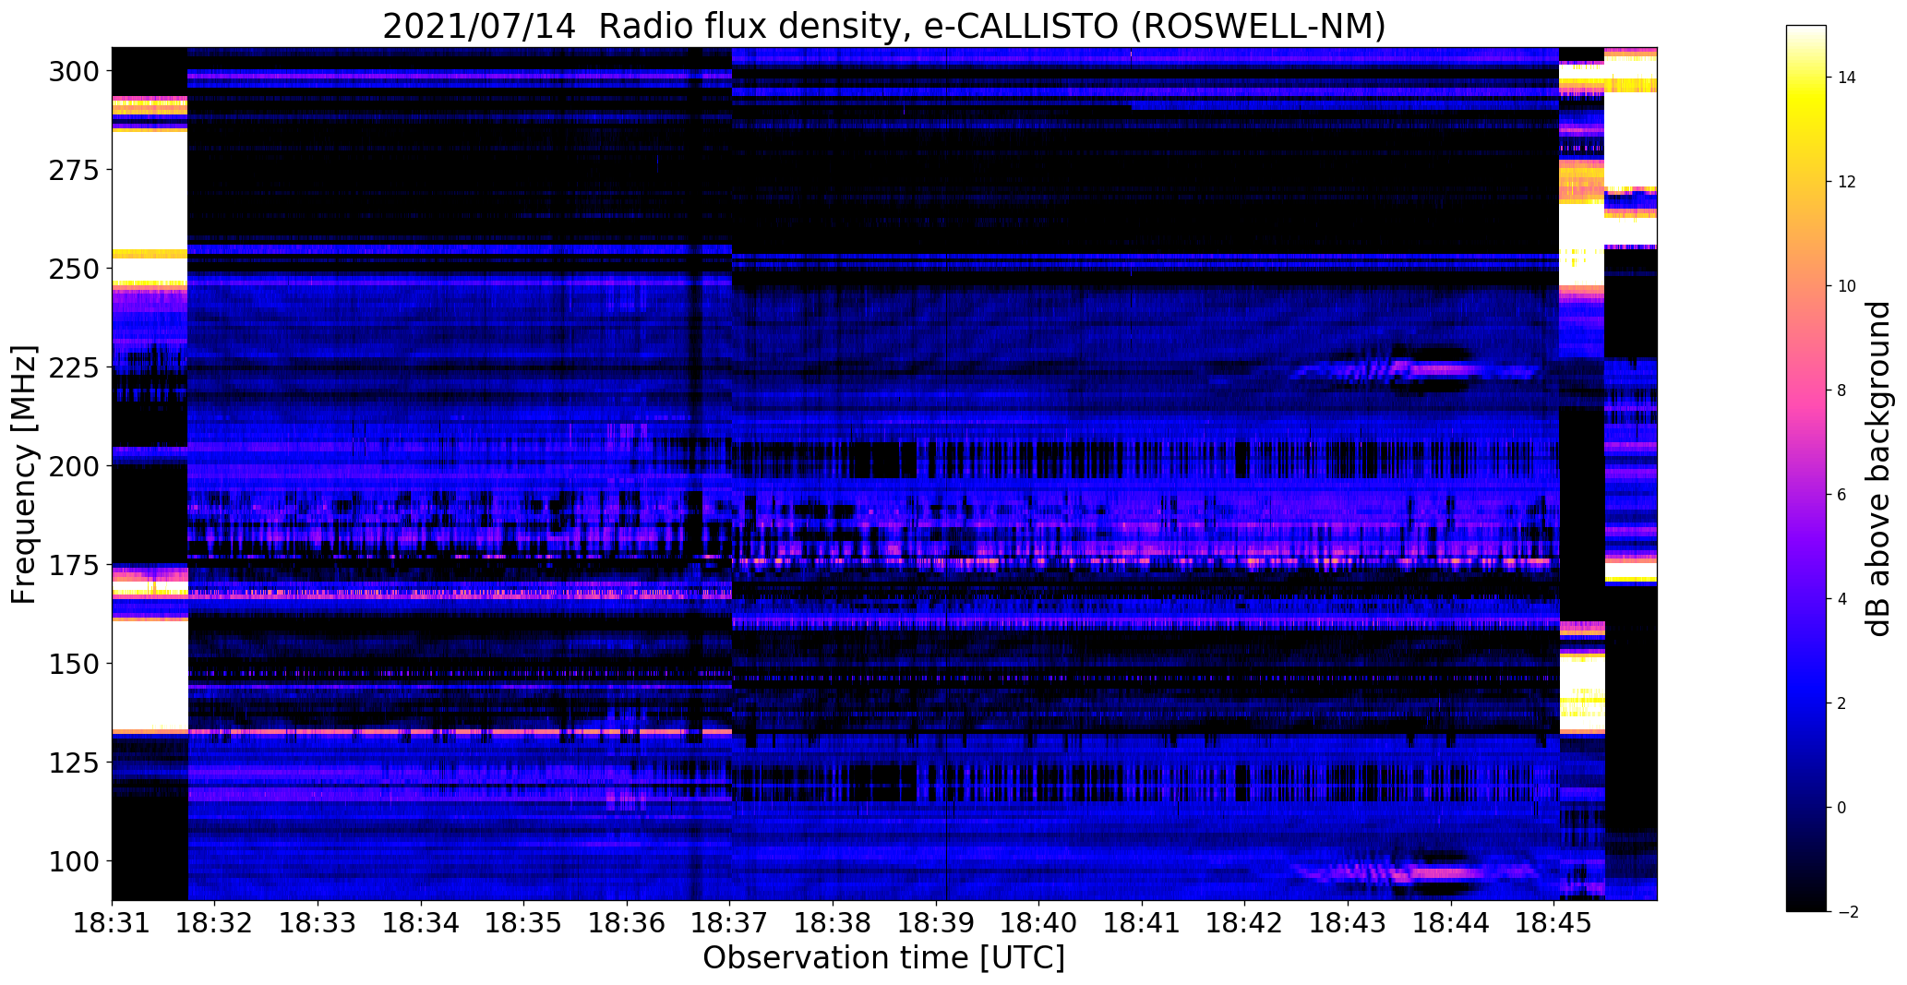Click the 18:45 time tick label
The height and width of the screenshot is (985, 1907).
point(1553,923)
